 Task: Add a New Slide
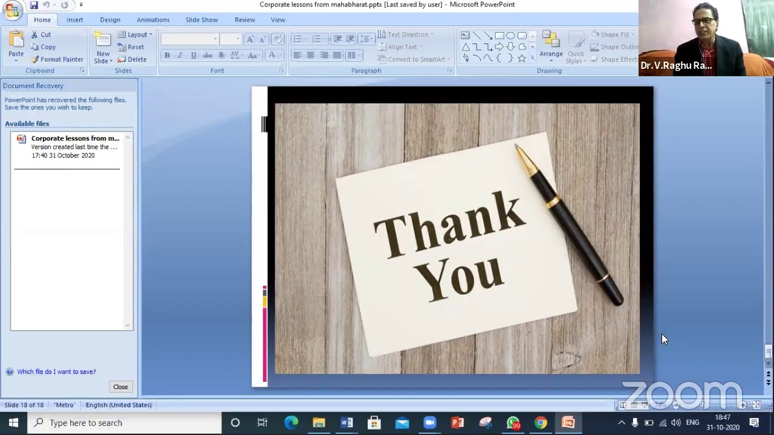coord(103,47)
